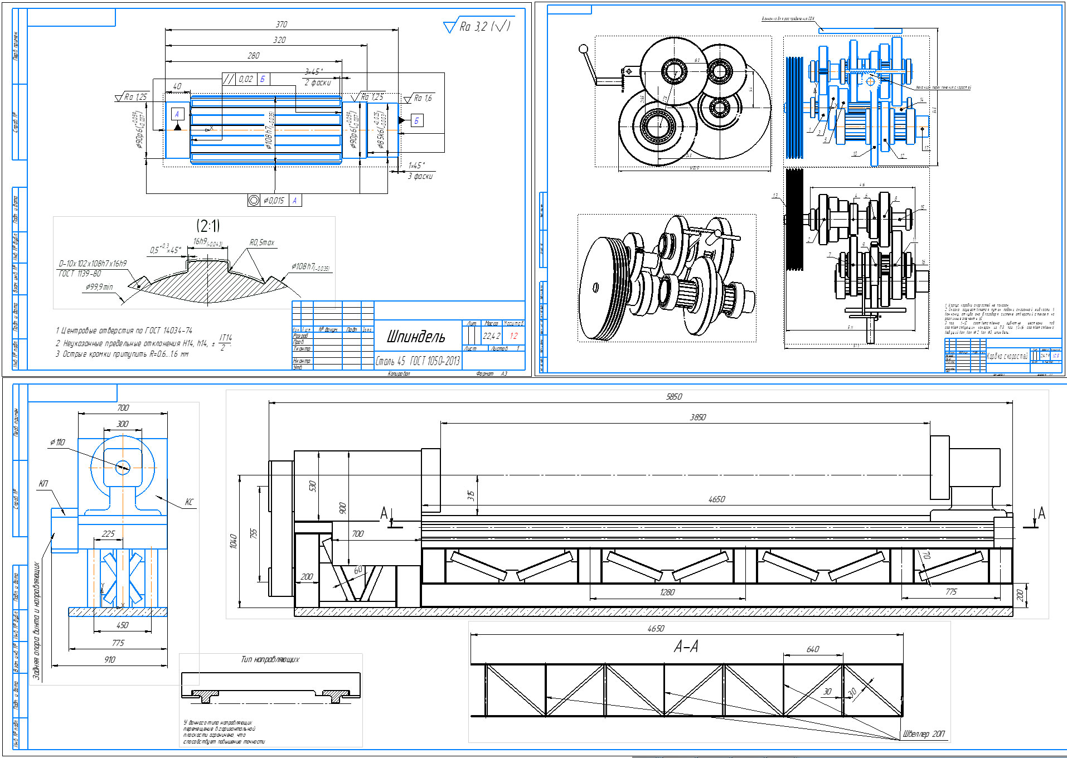Select the 0,02 parallelism tolerance frame
This screenshot has width=1067, height=758.
(246, 79)
